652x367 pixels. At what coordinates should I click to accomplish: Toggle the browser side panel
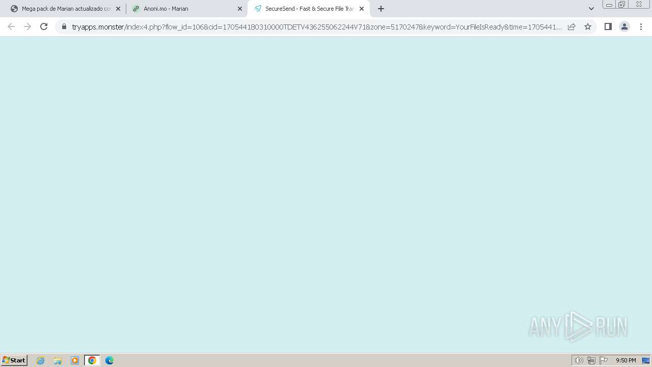pos(608,27)
